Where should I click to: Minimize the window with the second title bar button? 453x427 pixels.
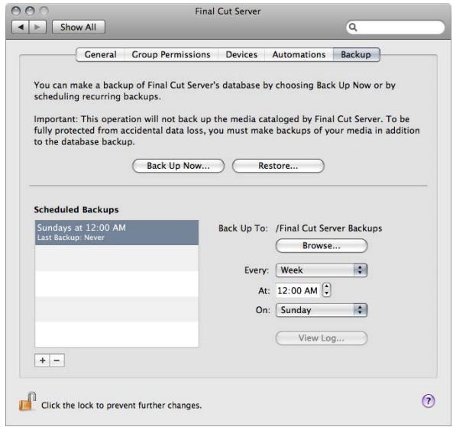click(30, 11)
